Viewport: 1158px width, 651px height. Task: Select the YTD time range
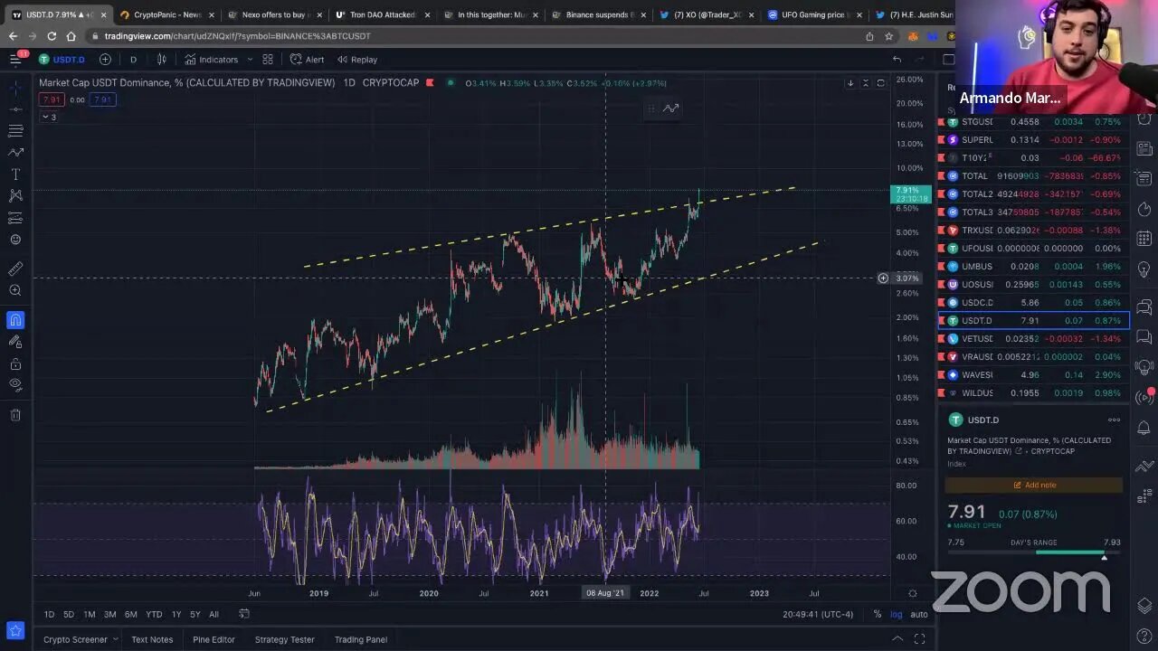coord(155,615)
